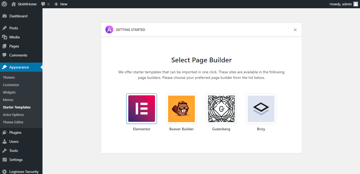Close the Getting Started panel
The width and height of the screenshot is (360, 174).
(x=295, y=30)
